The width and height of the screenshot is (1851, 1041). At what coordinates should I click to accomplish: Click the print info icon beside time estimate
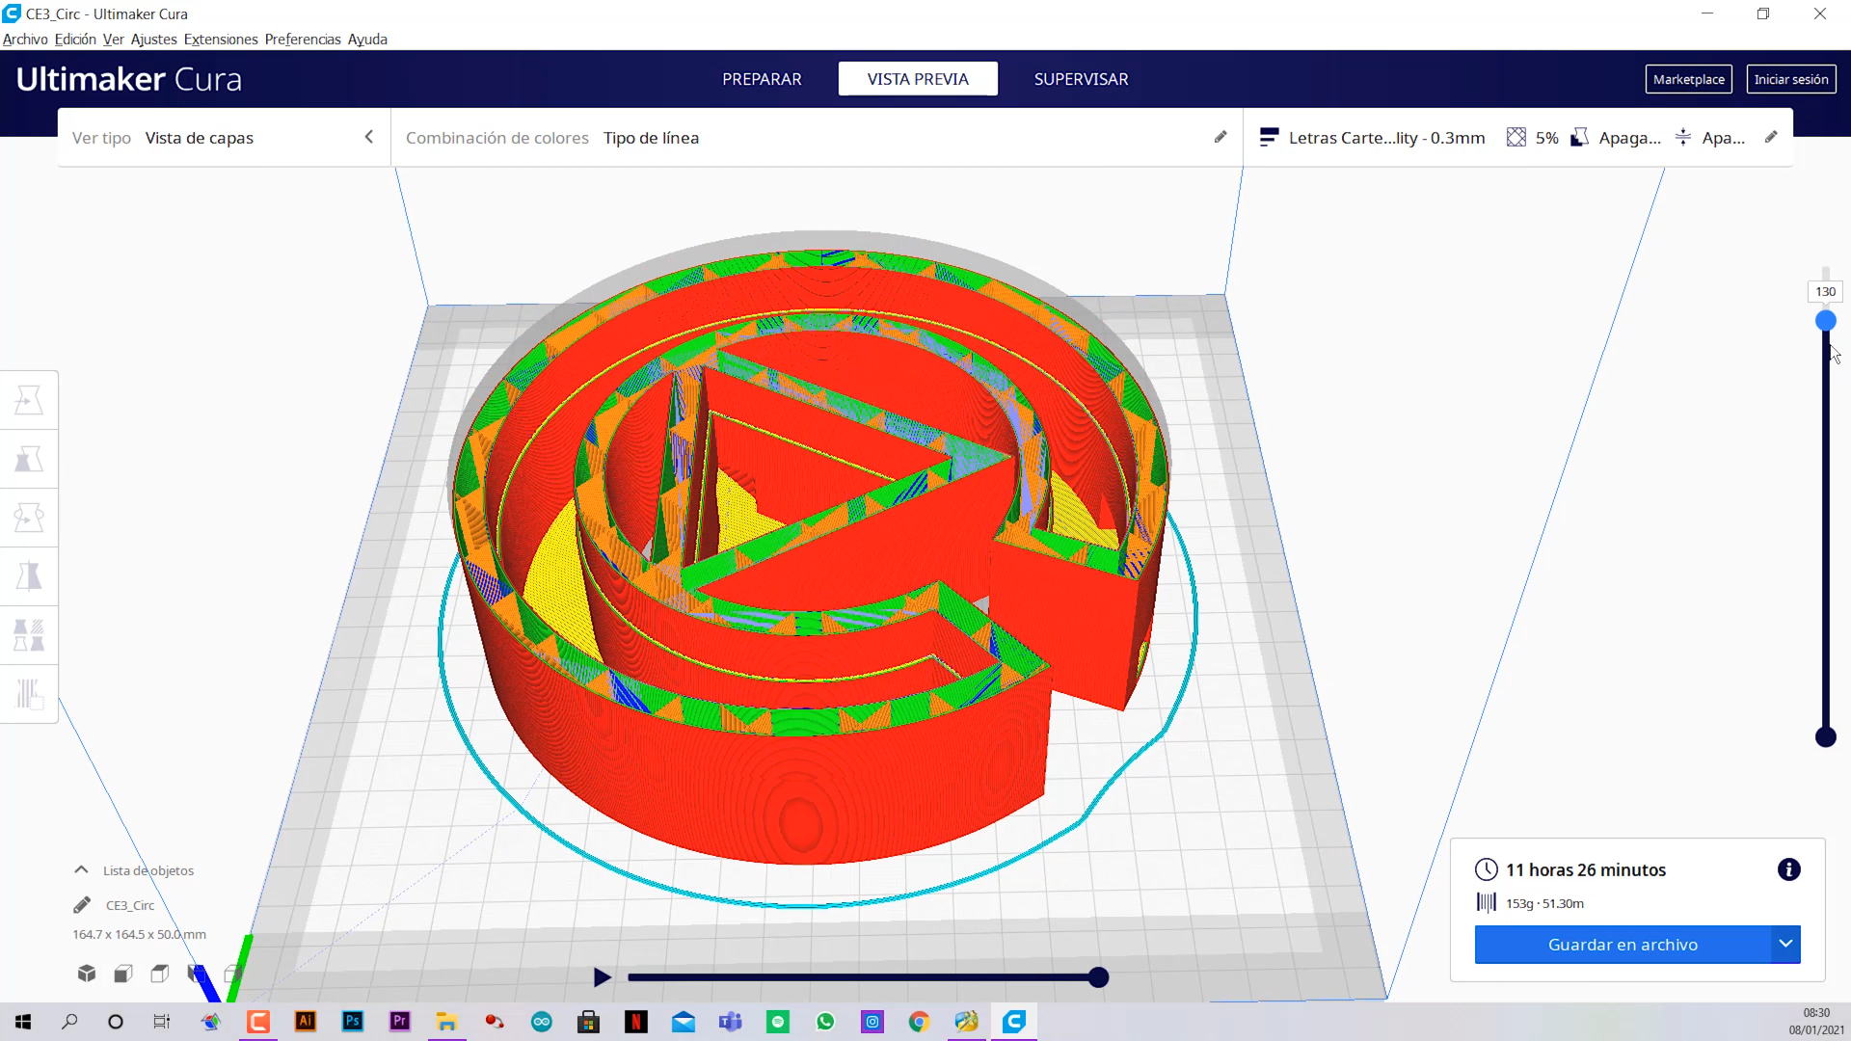click(1788, 869)
